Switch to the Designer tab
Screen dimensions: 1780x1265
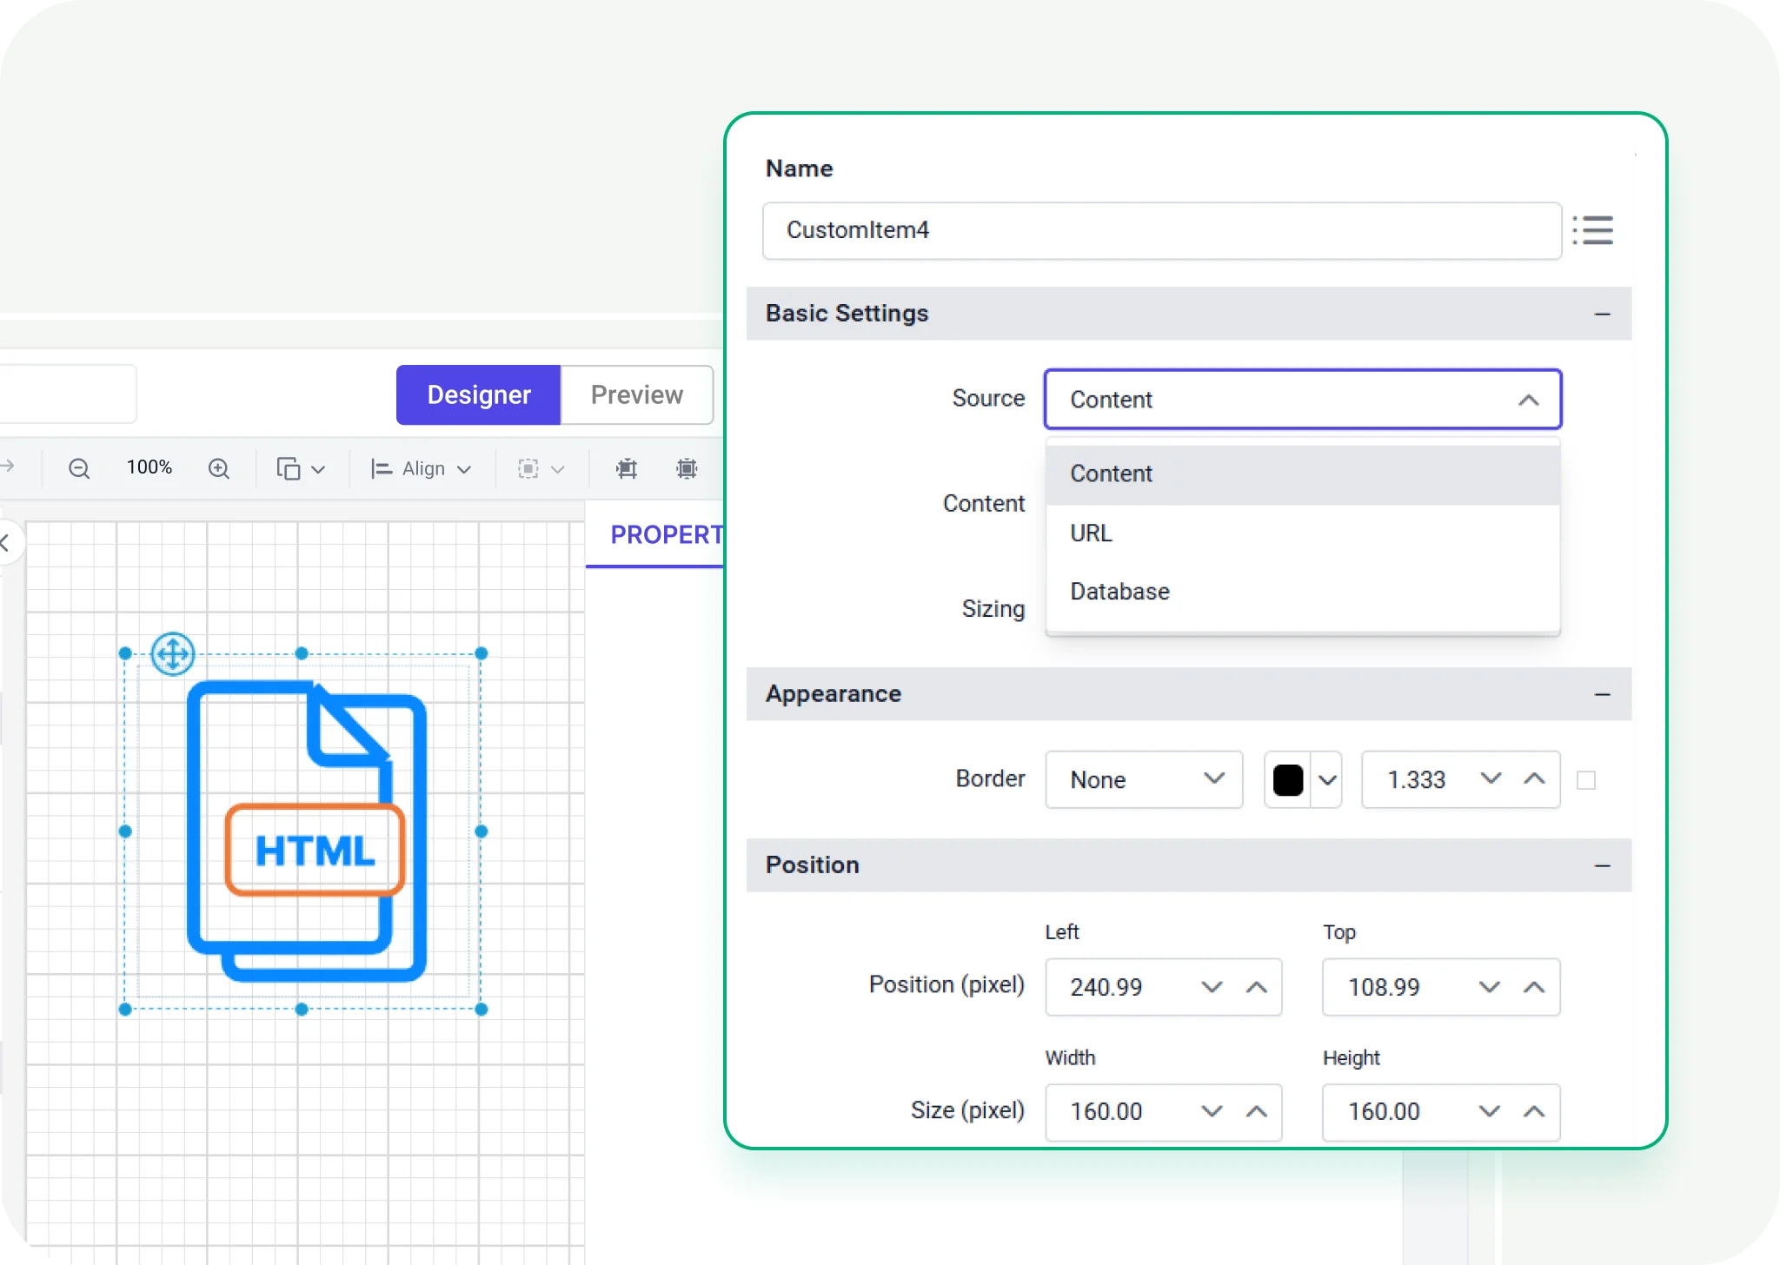pyautogui.click(x=478, y=394)
